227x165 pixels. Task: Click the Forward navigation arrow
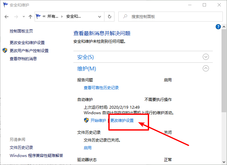pos(15,17)
